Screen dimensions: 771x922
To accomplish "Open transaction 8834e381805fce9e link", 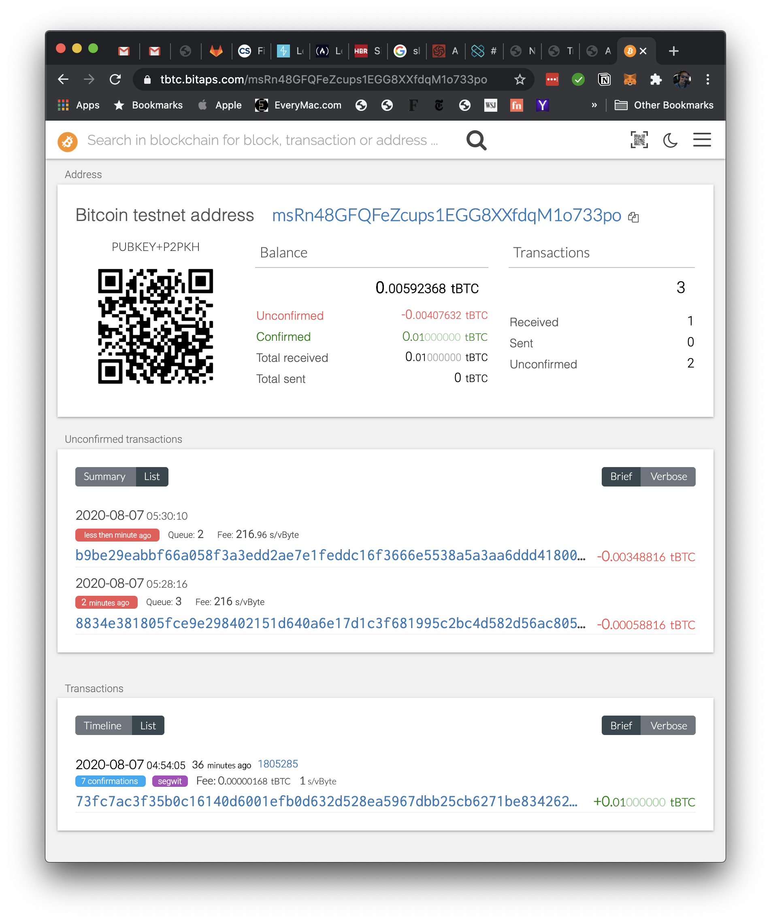I will 330,623.
